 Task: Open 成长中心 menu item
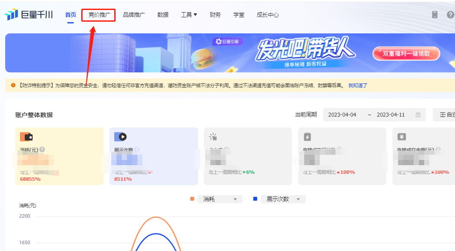pos(268,15)
